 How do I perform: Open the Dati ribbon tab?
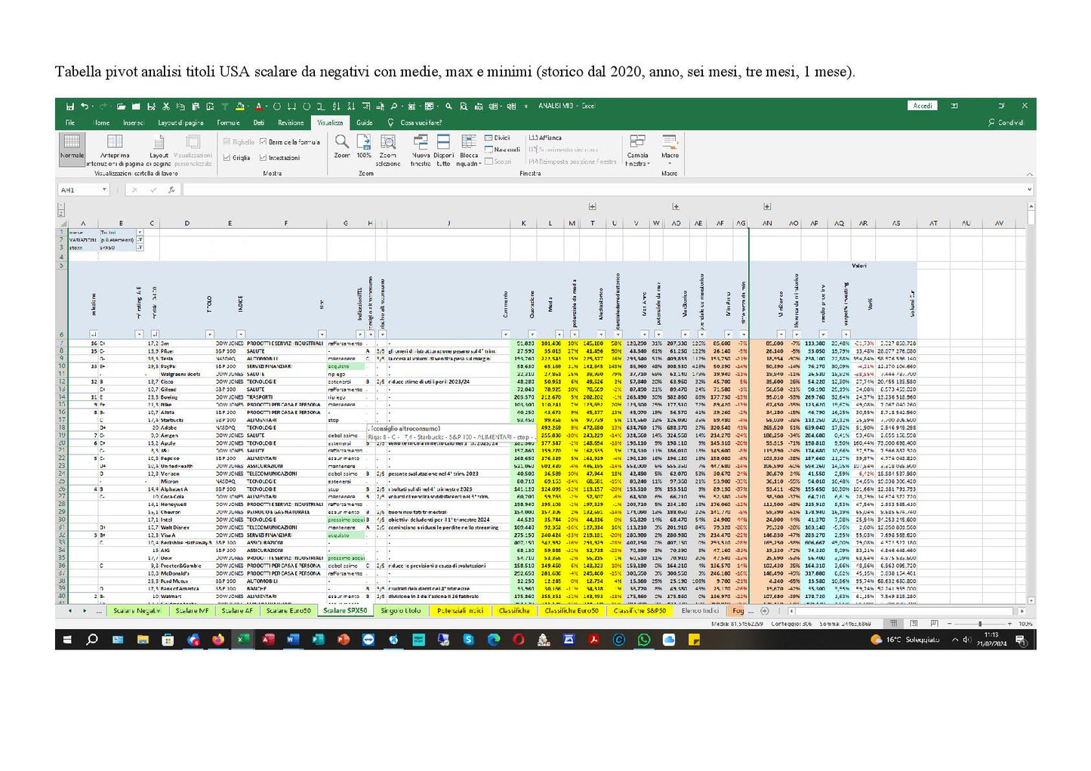pyautogui.click(x=259, y=122)
